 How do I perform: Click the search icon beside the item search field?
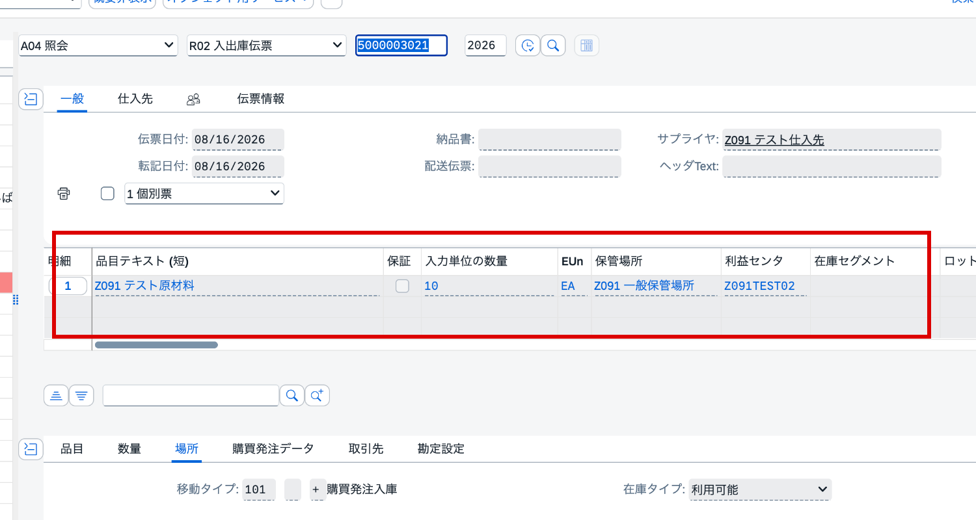(292, 395)
